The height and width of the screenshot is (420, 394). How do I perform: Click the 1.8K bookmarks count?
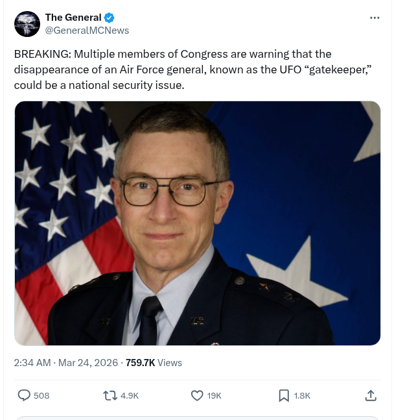click(302, 395)
